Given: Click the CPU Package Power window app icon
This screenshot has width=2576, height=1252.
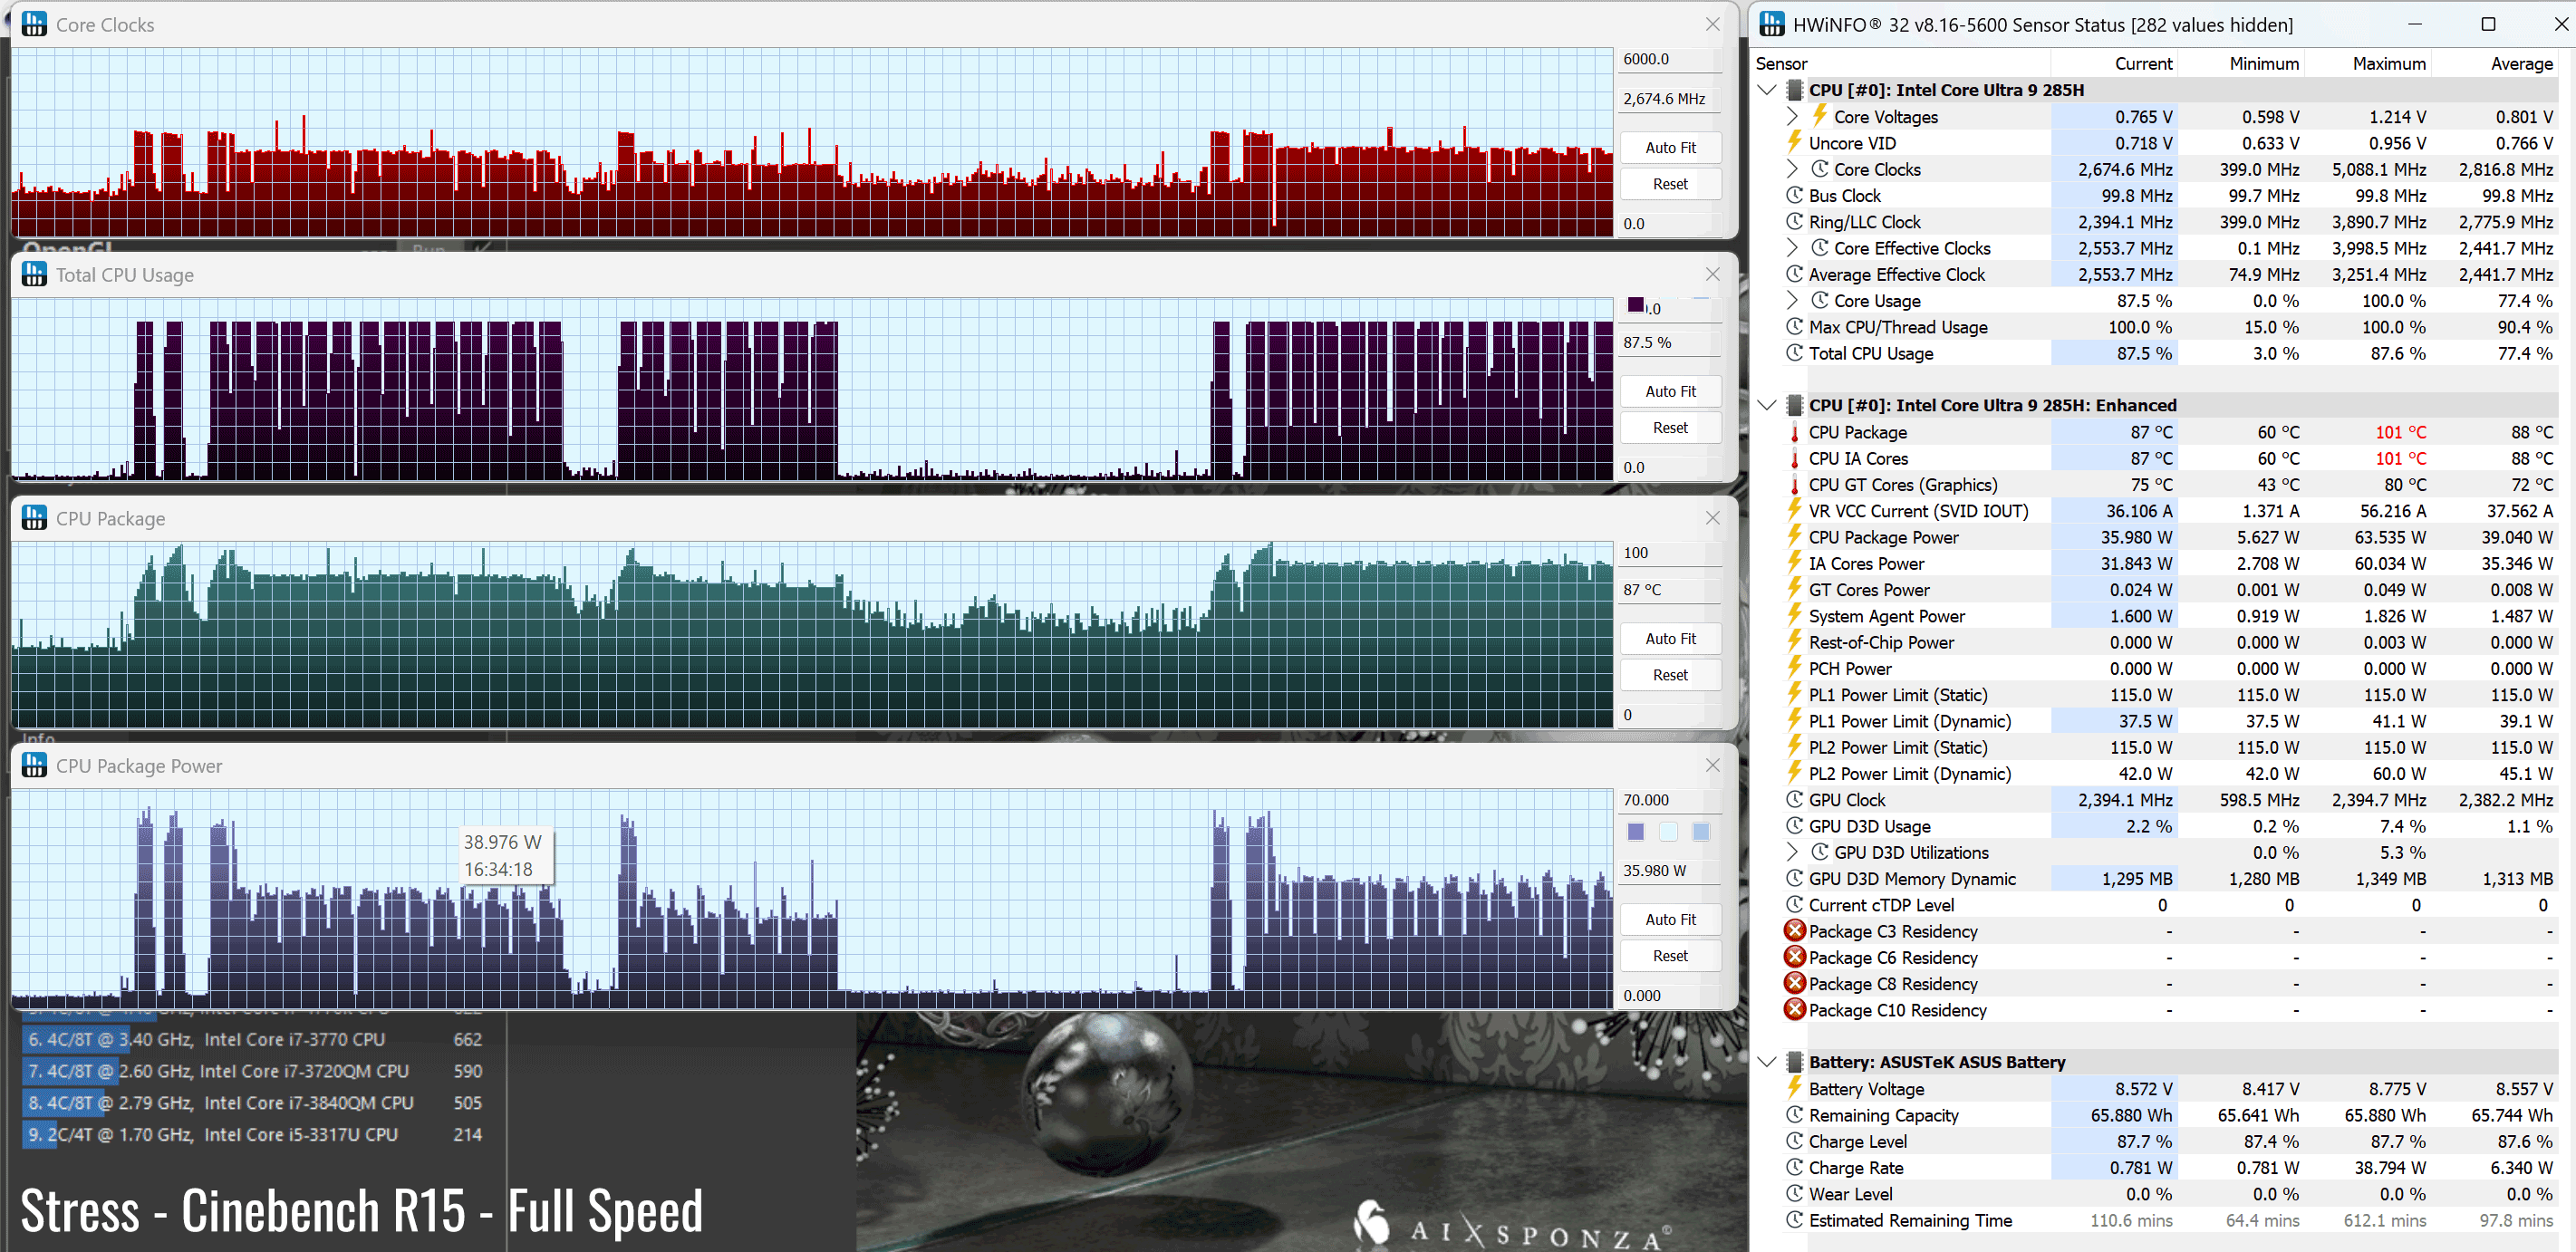Looking at the screenshot, I should tap(34, 765).
